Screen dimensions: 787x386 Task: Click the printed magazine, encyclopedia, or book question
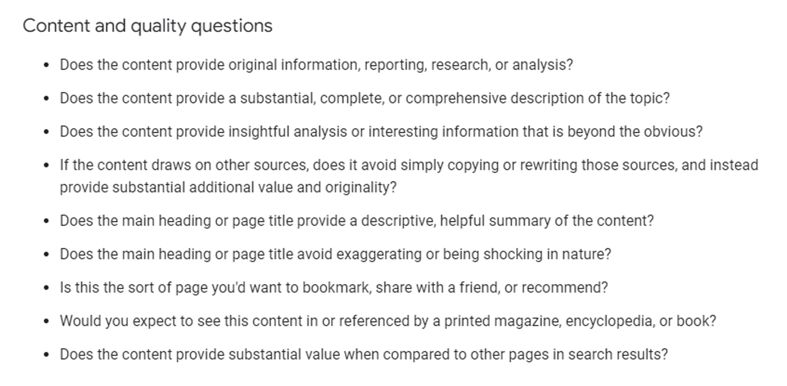pos(388,321)
